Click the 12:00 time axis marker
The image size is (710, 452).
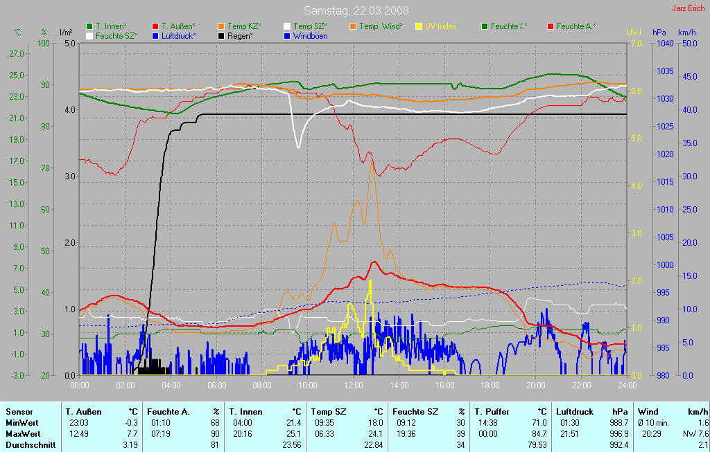pos(353,385)
